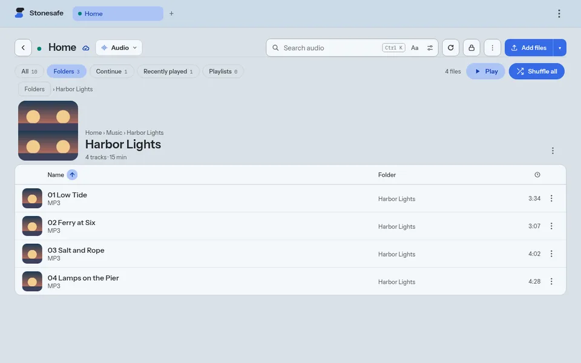Lock the vault with padlock icon
581x363 pixels.
point(471,48)
